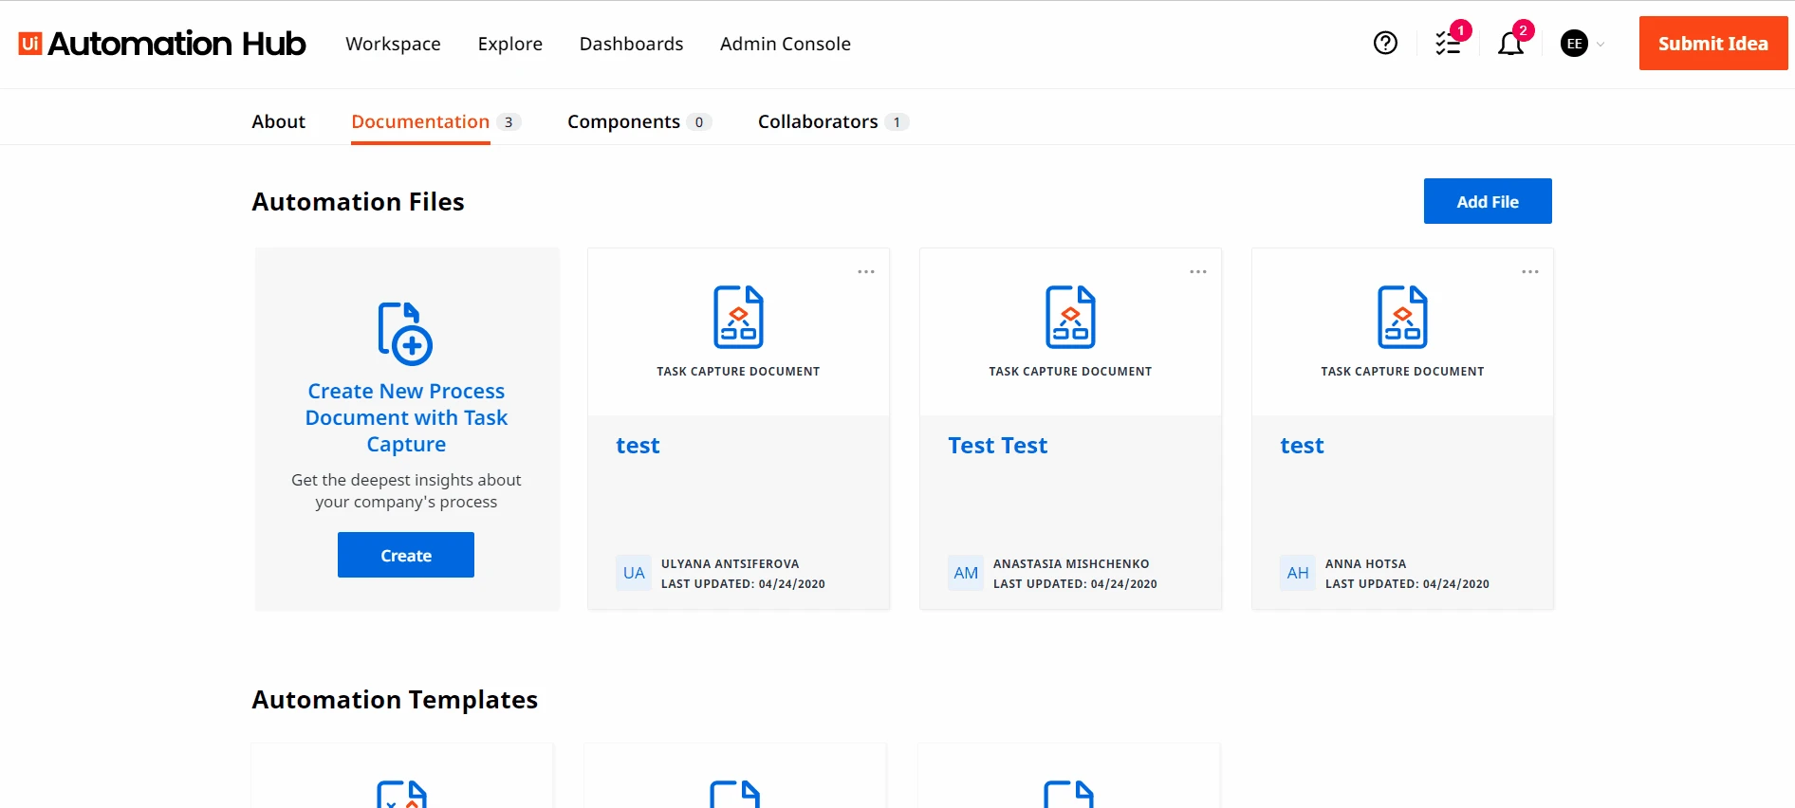
Task: Click the EE user avatar
Action: [1574, 44]
